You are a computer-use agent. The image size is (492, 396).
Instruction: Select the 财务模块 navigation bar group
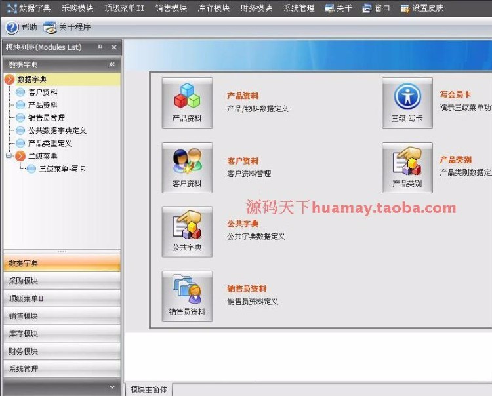click(62, 351)
